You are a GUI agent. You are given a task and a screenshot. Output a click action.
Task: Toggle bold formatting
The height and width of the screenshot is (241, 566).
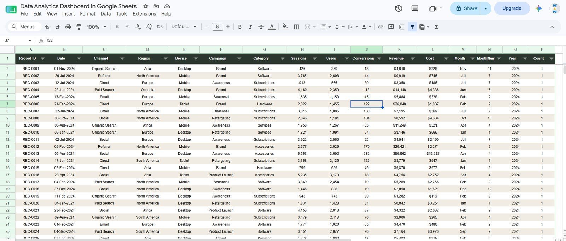240,27
